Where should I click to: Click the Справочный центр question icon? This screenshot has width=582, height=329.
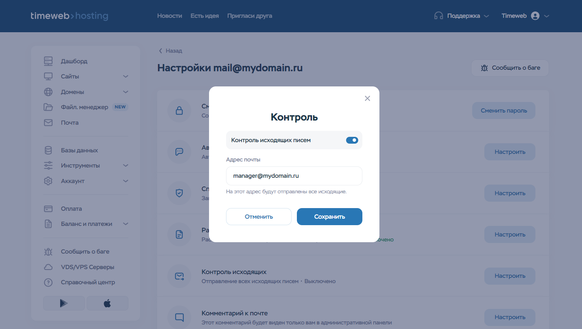pos(48,282)
